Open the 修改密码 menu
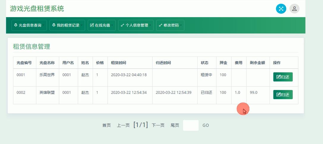This screenshot has width=323, height=144. pos(170,25)
